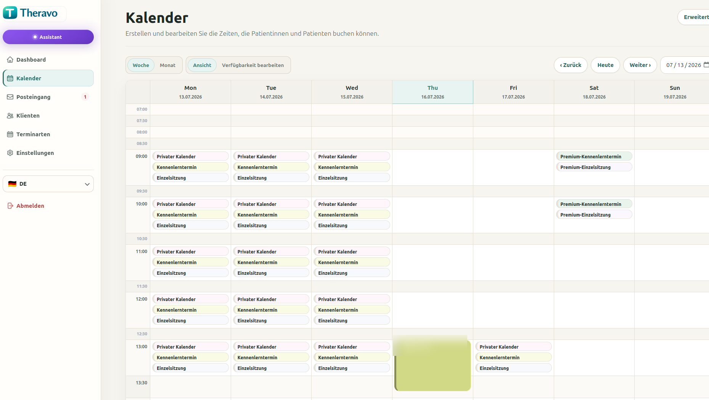
Task: Click the Abmelden logout icon
Action: click(10, 206)
